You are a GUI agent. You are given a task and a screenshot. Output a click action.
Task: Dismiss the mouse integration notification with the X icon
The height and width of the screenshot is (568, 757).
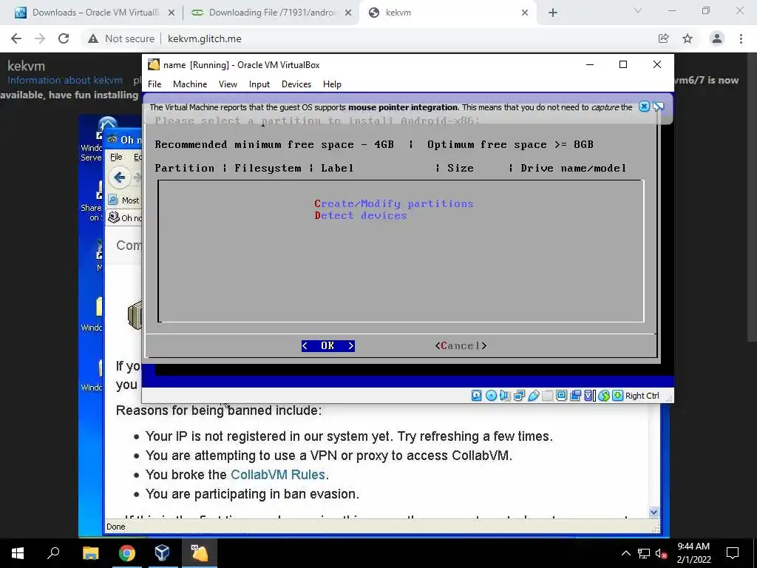point(644,106)
